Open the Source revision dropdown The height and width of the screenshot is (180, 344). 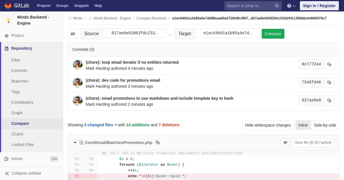134,33
